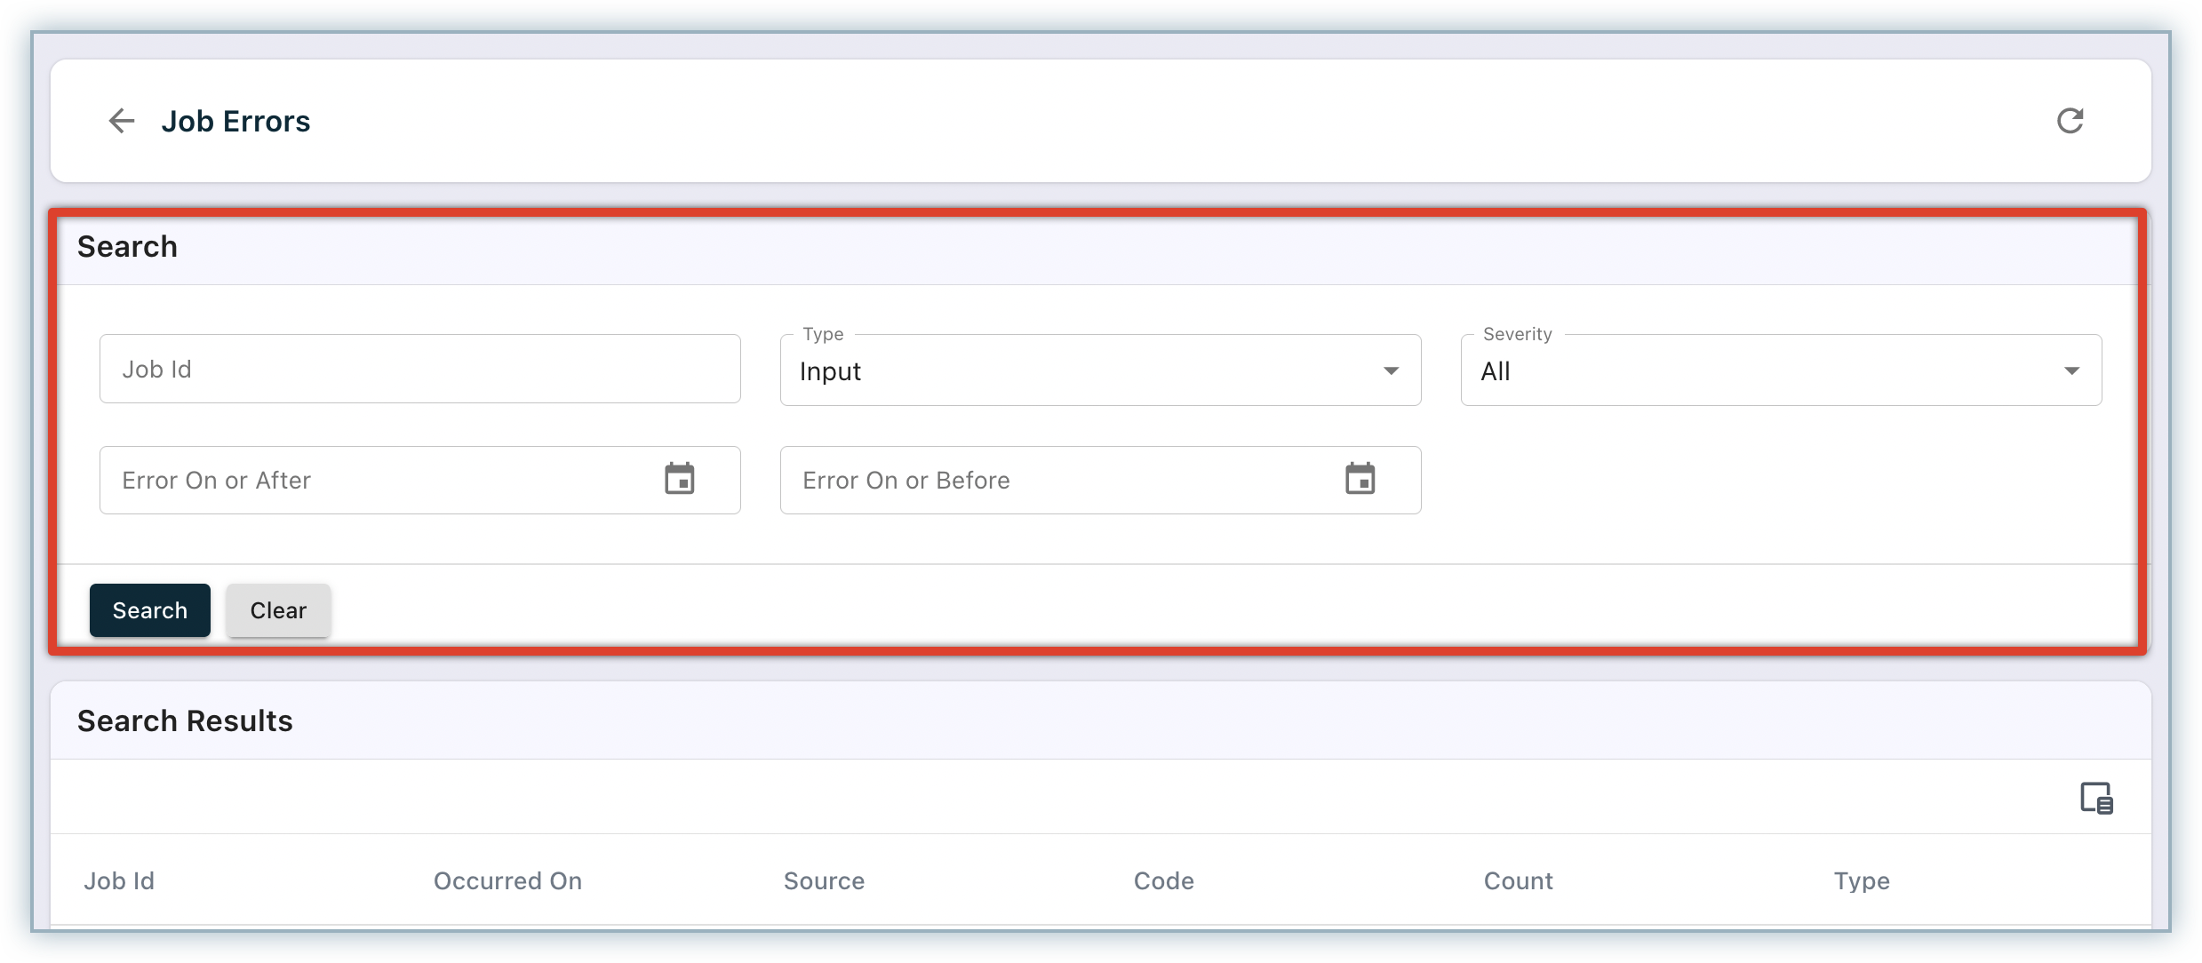Viewport: 2202px width, 963px height.
Task: Sort by Count column header
Action: point(1518,881)
